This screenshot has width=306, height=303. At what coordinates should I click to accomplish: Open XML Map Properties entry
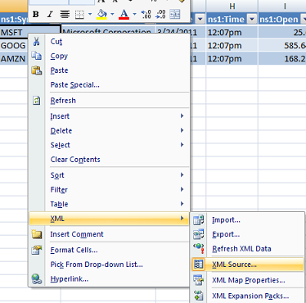(247, 280)
